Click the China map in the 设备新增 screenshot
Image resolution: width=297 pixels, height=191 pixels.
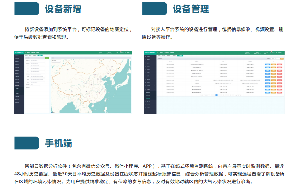(x=91, y=86)
